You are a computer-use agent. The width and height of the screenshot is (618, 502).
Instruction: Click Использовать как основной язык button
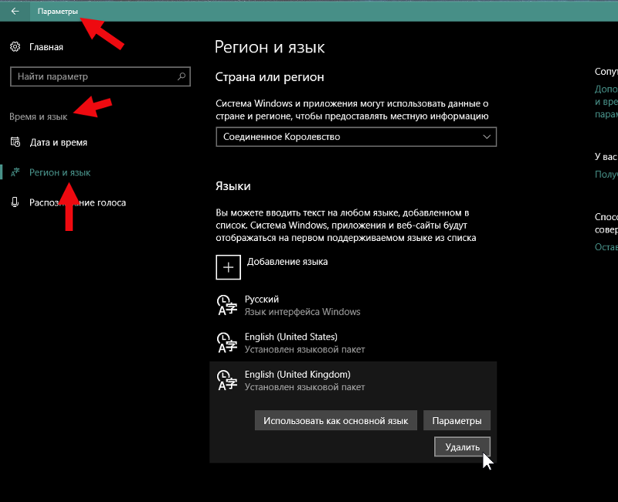coord(336,420)
